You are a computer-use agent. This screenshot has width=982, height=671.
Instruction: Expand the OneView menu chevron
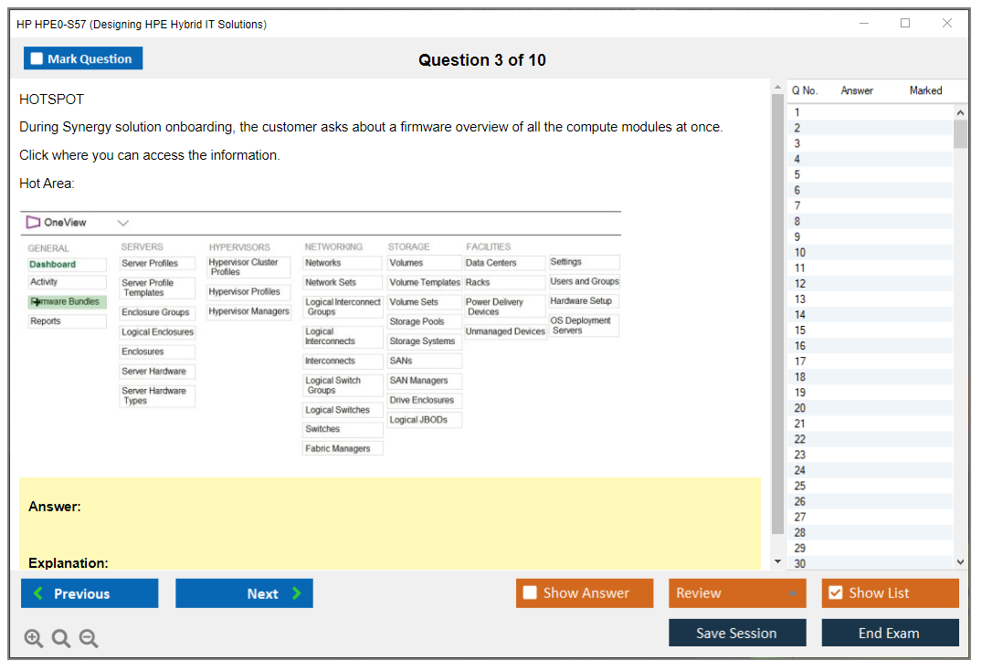pos(123,223)
